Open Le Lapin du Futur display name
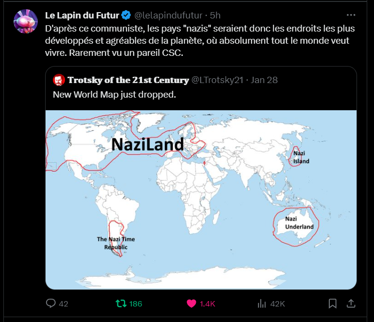Screen dimensions: 374x322 [81, 16]
